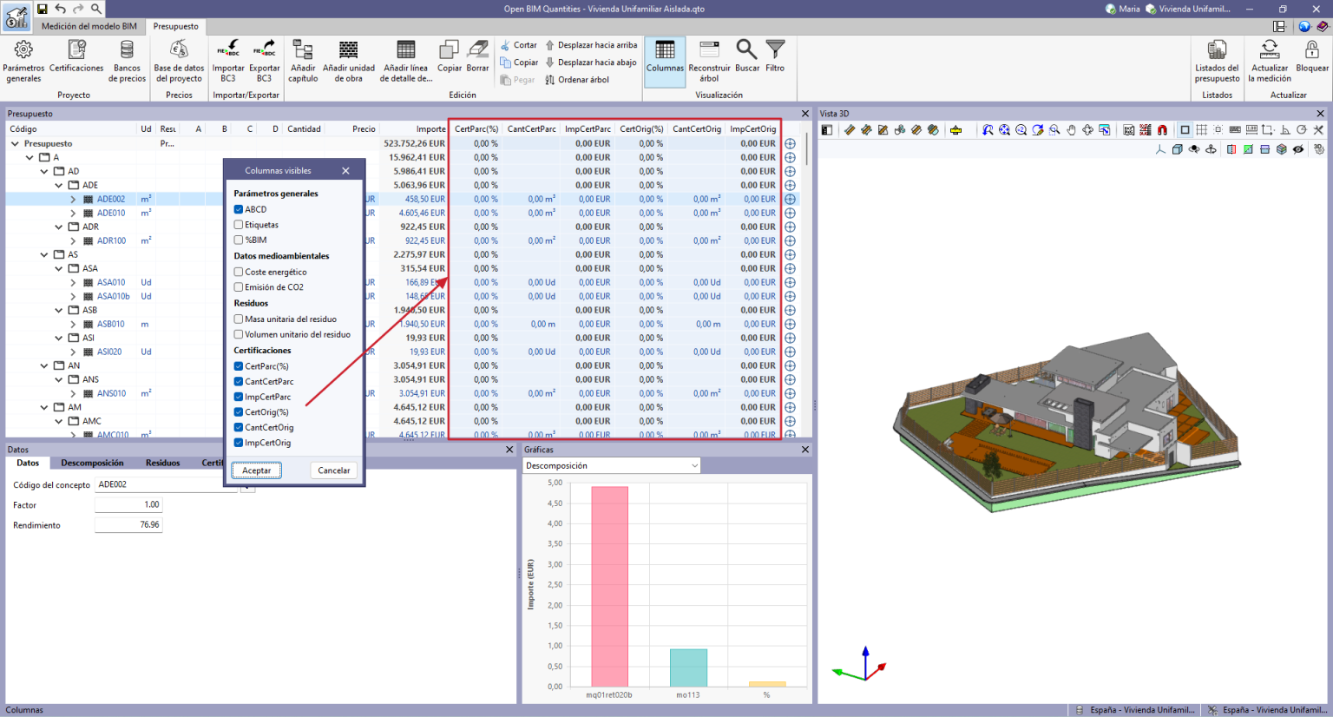Edit the Rendimiento value field
The image size is (1333, 717).
point(128,525)
